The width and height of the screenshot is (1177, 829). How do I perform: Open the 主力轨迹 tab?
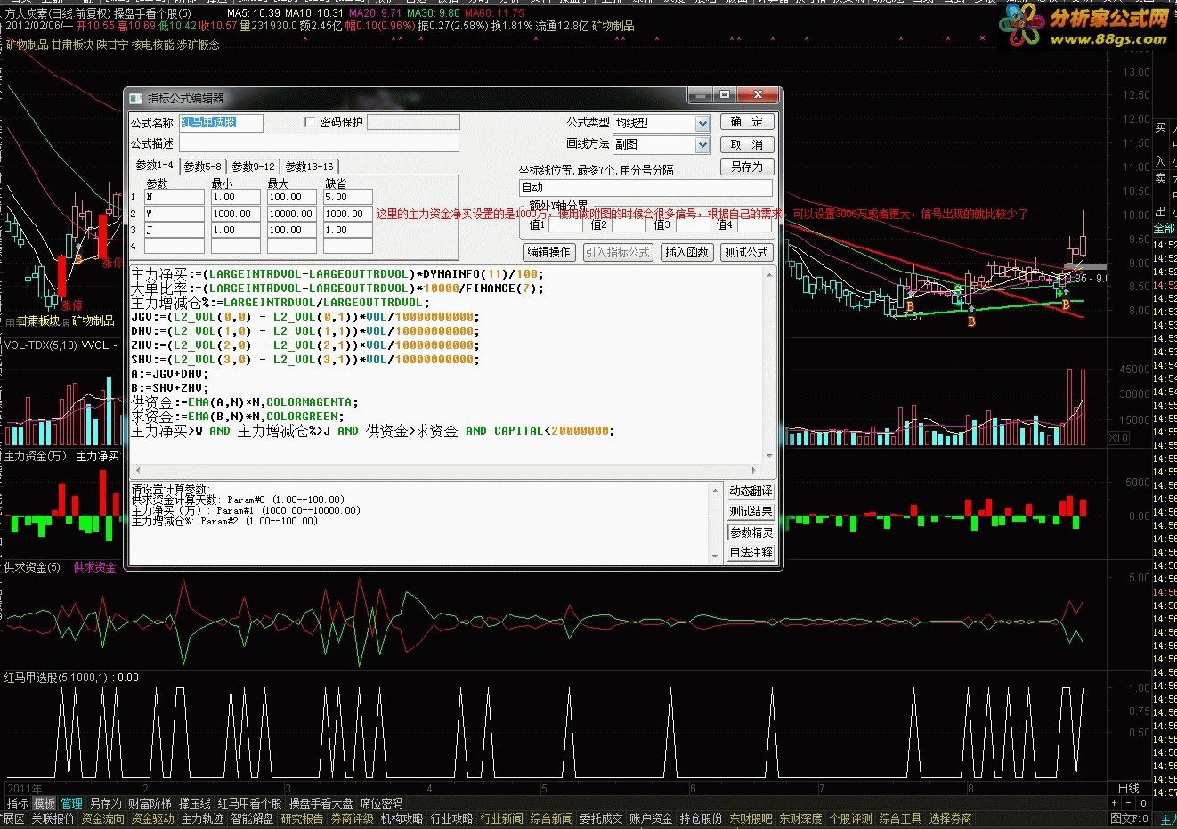click(203, 818)
